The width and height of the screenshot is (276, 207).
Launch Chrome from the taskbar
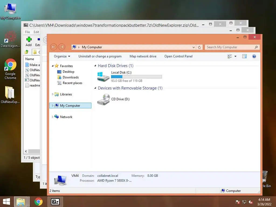(38, 202)
